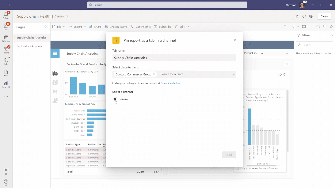Remove the Contoso Commercial Group tag
The height and width of the screenshot is (189, 335).
(x=154, y=74)
